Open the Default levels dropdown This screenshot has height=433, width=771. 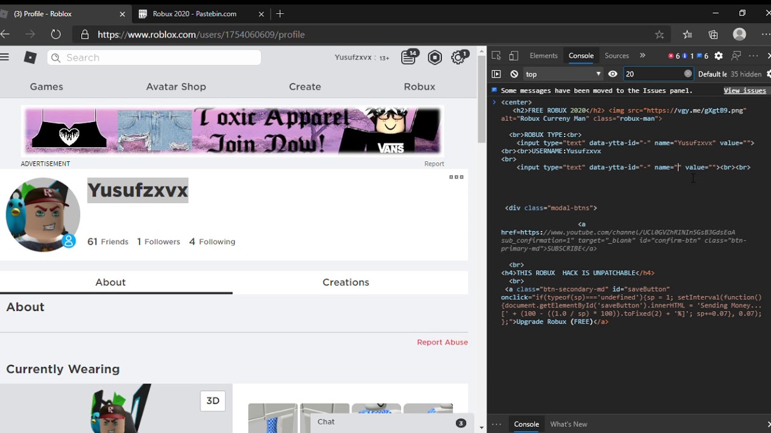712,74
